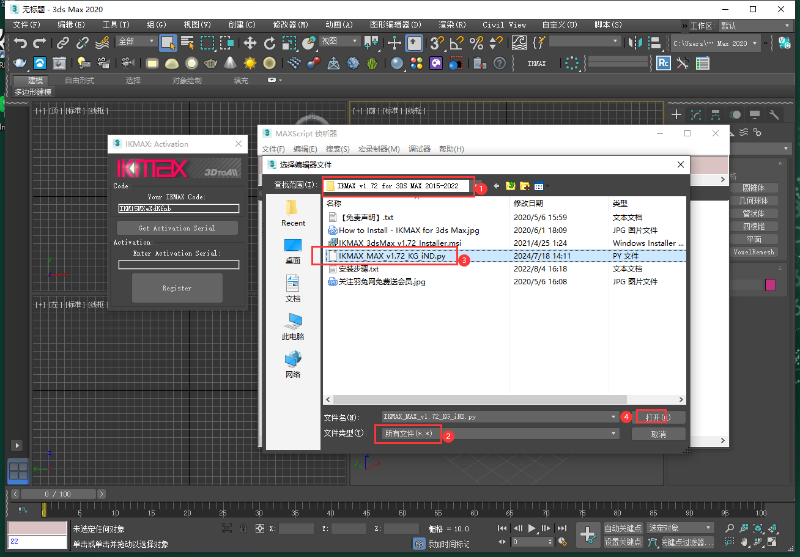Click Get Activation Serial button
The image size is (800, 557).
point(177,228)
